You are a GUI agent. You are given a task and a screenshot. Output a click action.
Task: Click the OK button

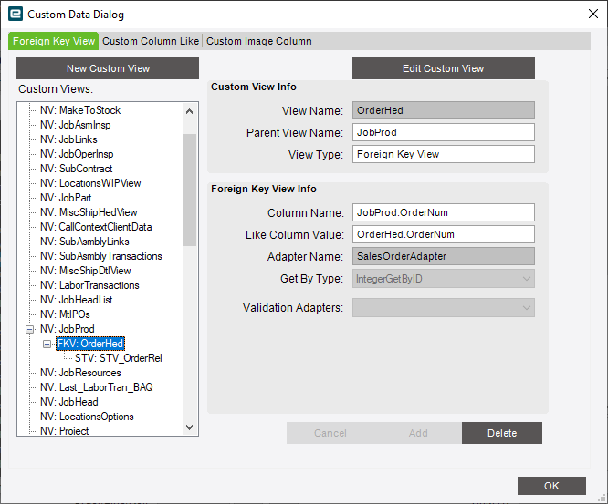pyautogui.click(x=551, y=486)
